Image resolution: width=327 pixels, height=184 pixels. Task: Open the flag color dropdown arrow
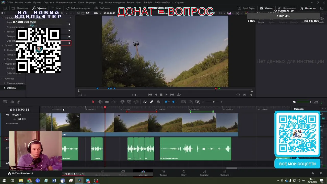[169, 102]
